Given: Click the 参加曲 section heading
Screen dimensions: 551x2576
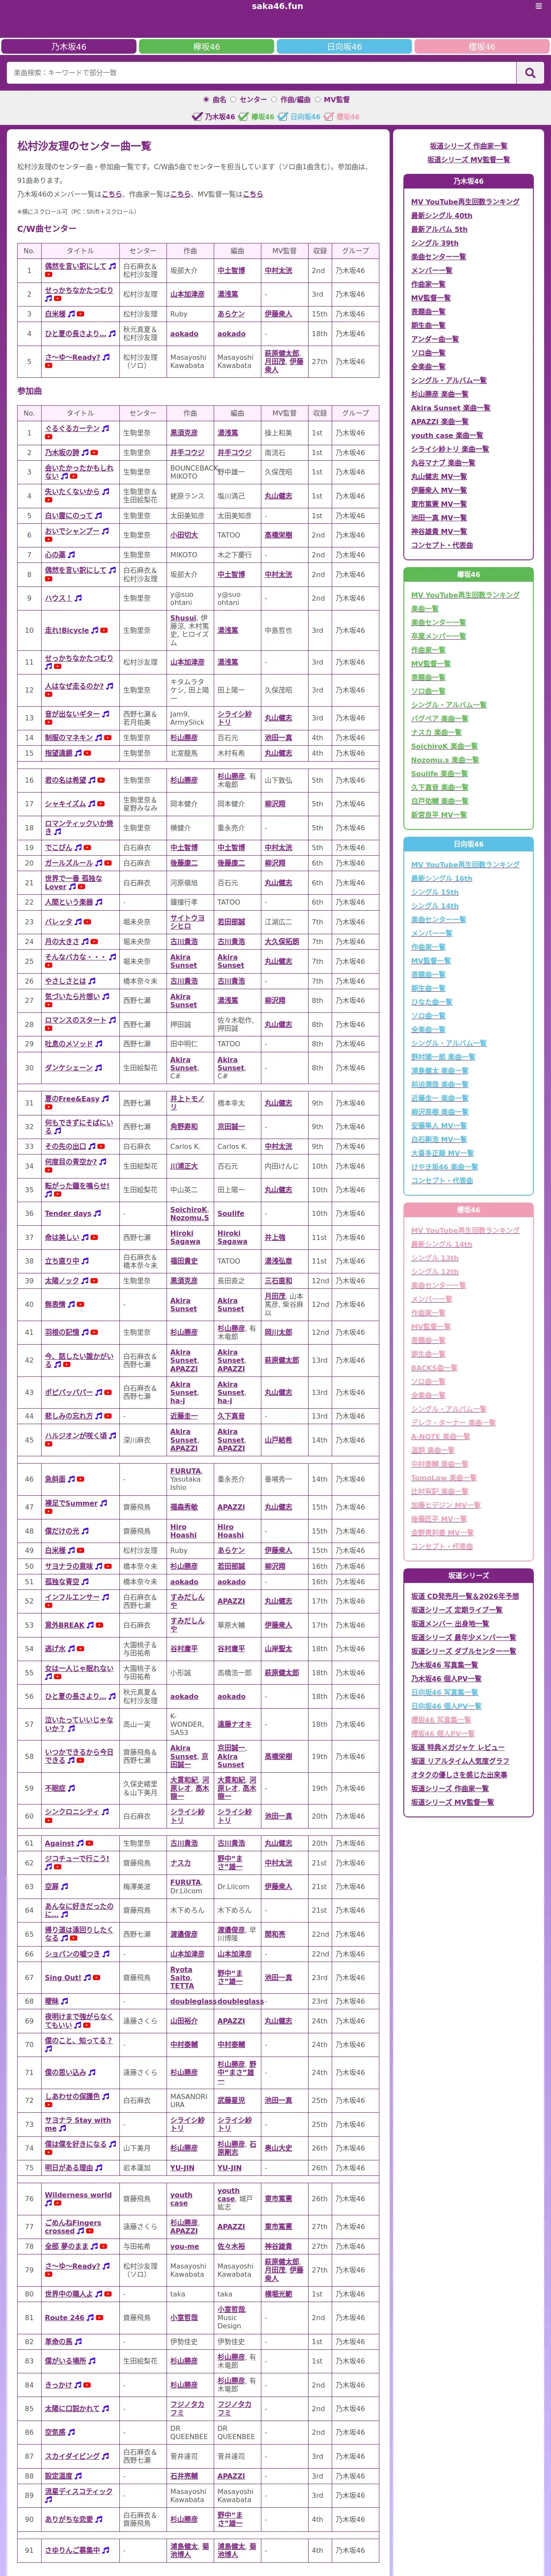Looking at the screenshot, I should (x=29, y=391).
